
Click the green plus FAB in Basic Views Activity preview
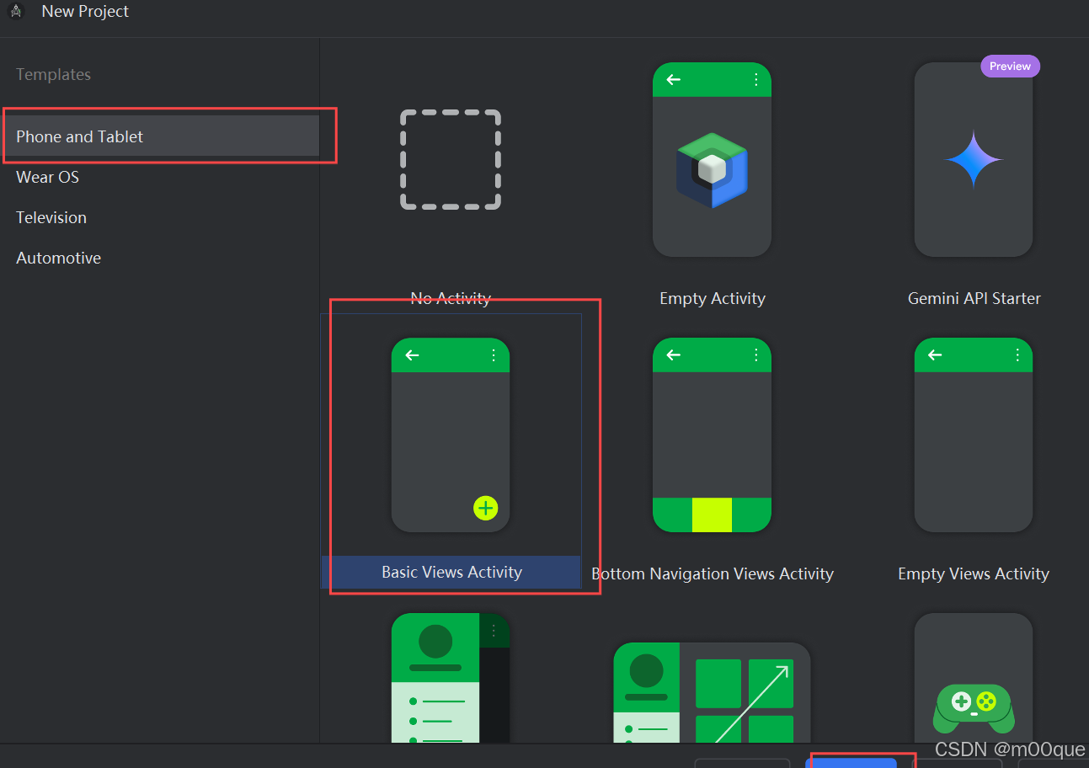[485, 508]
